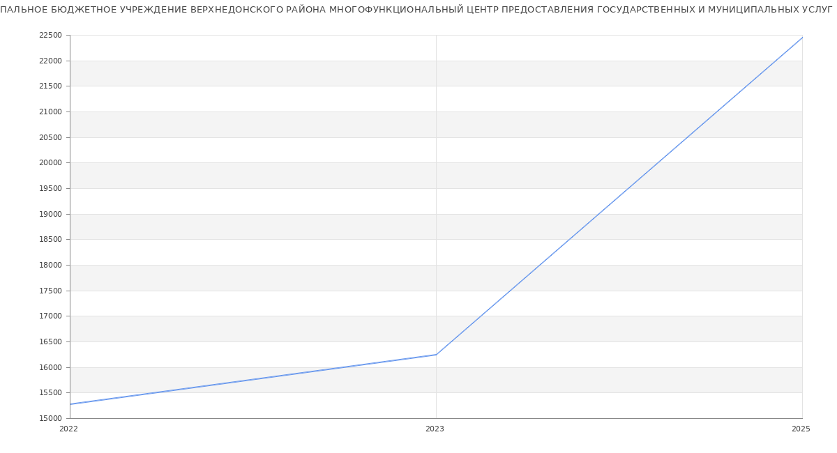Click the 22500 y-axis label
This screenshot has height=453, width=837.
click(x=50, y=36)
